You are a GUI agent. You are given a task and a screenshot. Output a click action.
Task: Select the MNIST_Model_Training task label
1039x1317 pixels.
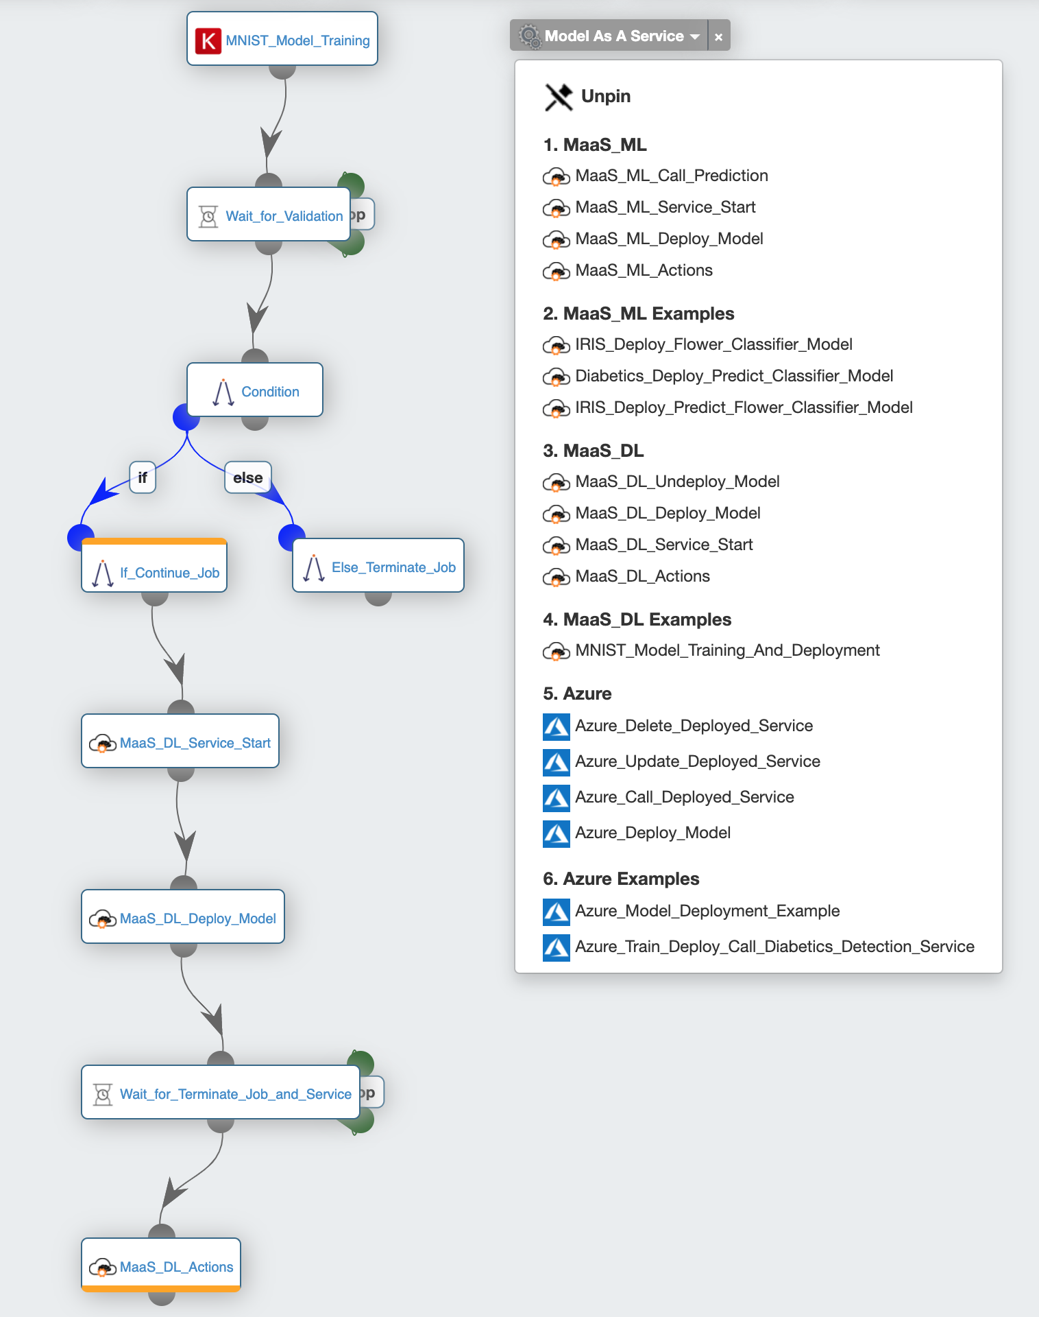(x=297, y=41)
